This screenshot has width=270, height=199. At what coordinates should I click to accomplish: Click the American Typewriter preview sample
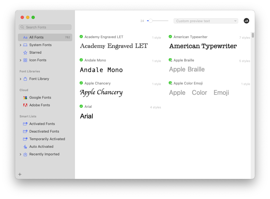(x=203, y=46)
